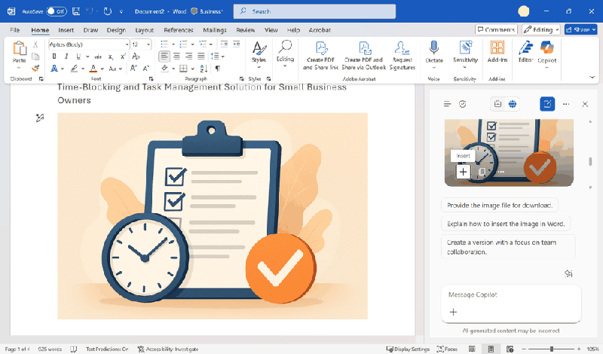
Task: Open the font size dropdown
Action: (x=148, y=44)
